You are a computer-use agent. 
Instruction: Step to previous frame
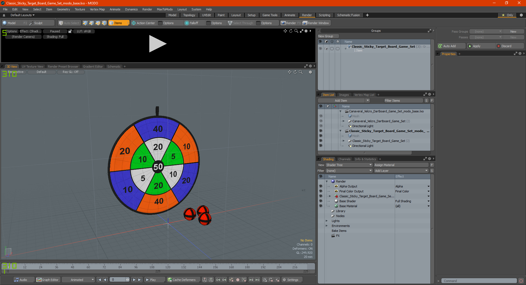pos(105,280)
